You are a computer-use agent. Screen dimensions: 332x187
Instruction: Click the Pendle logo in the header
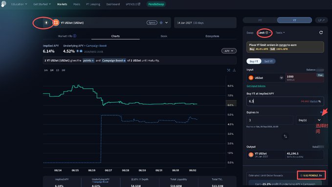[3, 4]
